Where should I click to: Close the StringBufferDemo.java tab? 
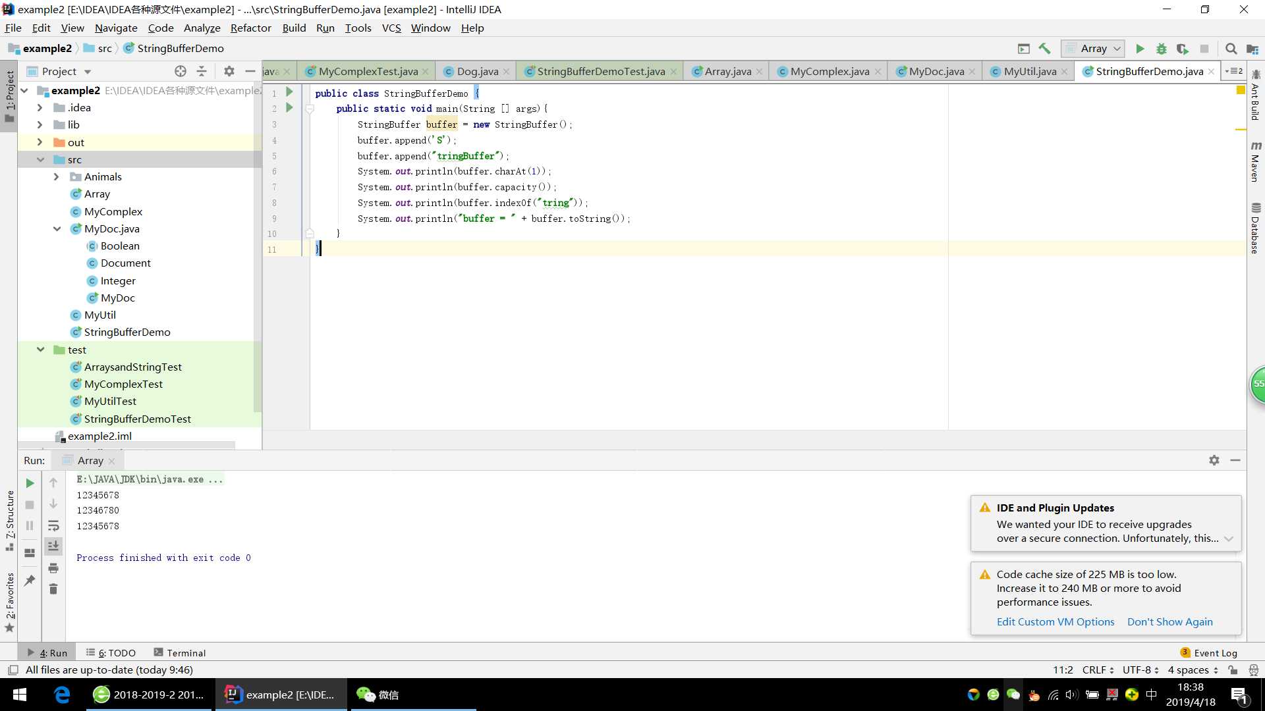(1211, 71)
